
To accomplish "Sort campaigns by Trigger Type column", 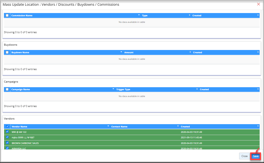I will 157,89.
